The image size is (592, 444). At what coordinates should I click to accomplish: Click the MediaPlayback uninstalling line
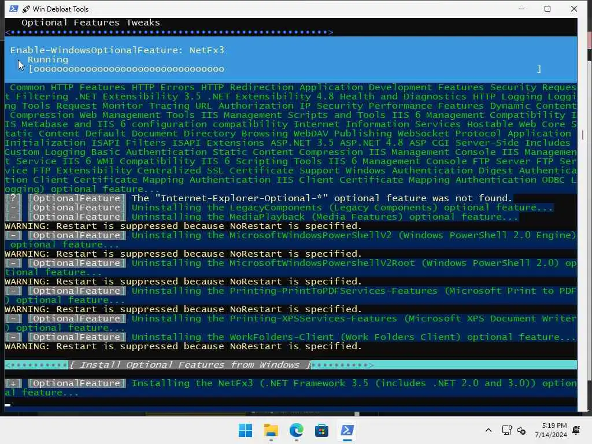[325, 217]
